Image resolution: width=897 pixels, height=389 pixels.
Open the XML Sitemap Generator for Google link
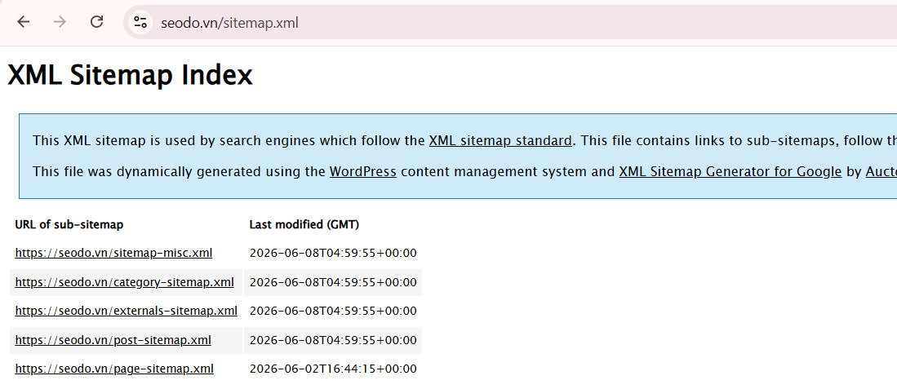point(730,171)
